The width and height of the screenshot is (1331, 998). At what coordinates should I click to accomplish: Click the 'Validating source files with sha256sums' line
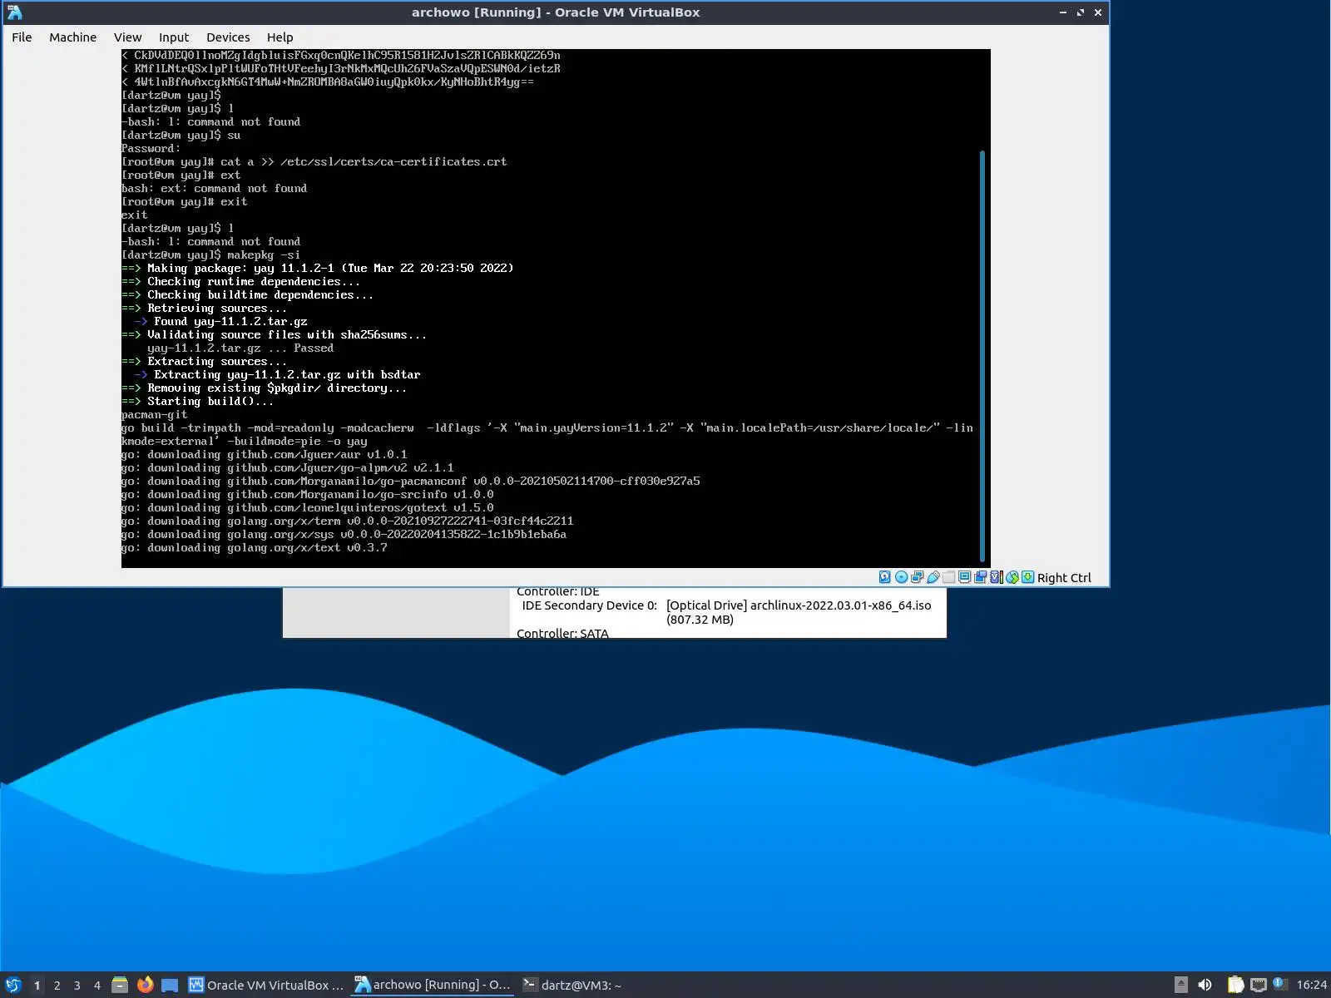coord(274,335)
